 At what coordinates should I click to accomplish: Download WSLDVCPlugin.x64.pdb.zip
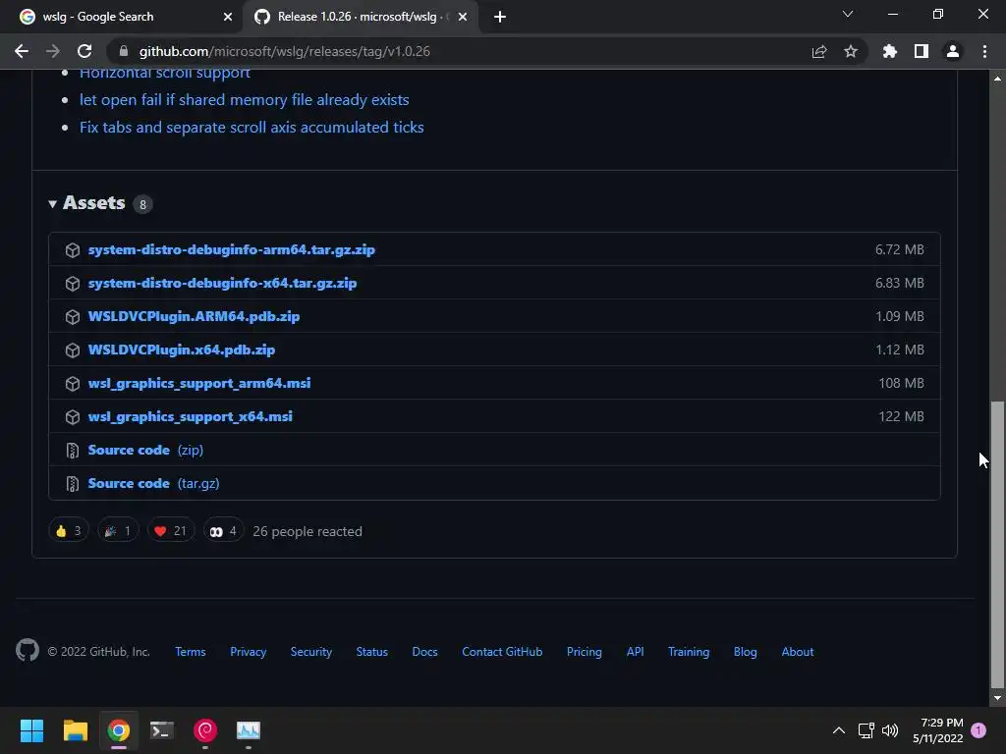182,350
